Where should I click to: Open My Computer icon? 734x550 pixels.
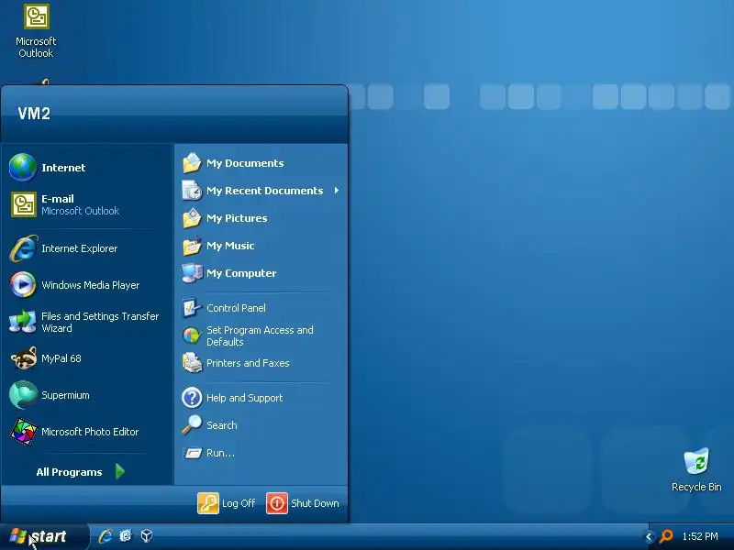192,273
